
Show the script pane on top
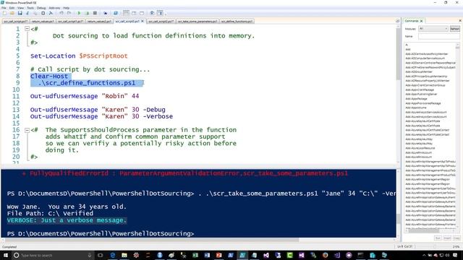126,13
